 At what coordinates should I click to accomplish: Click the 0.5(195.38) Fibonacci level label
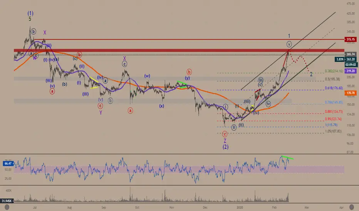(x=332, y=79)
